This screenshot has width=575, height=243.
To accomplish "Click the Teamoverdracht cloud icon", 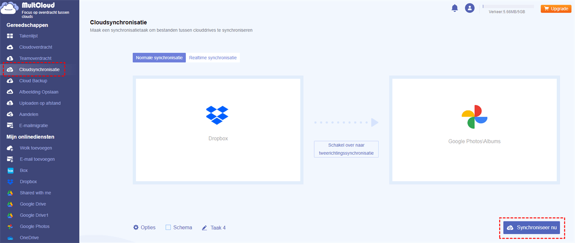I will click(x=10, y=58).
